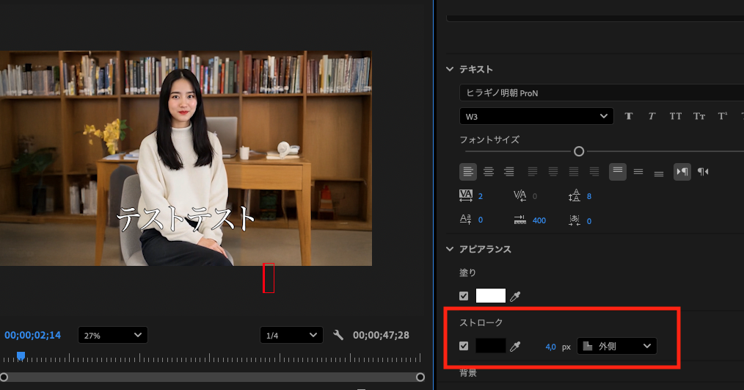Viewport: 744px width, 390px height.
Task: Right align the text
Action: click(509, 171)
